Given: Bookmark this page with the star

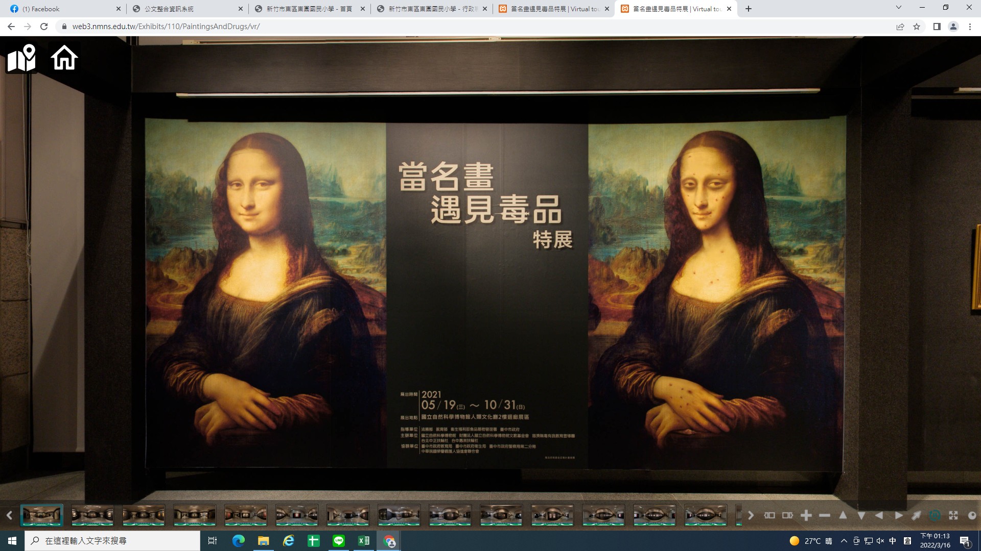Looking at the screenshot, I should click(x=917, y=27).
